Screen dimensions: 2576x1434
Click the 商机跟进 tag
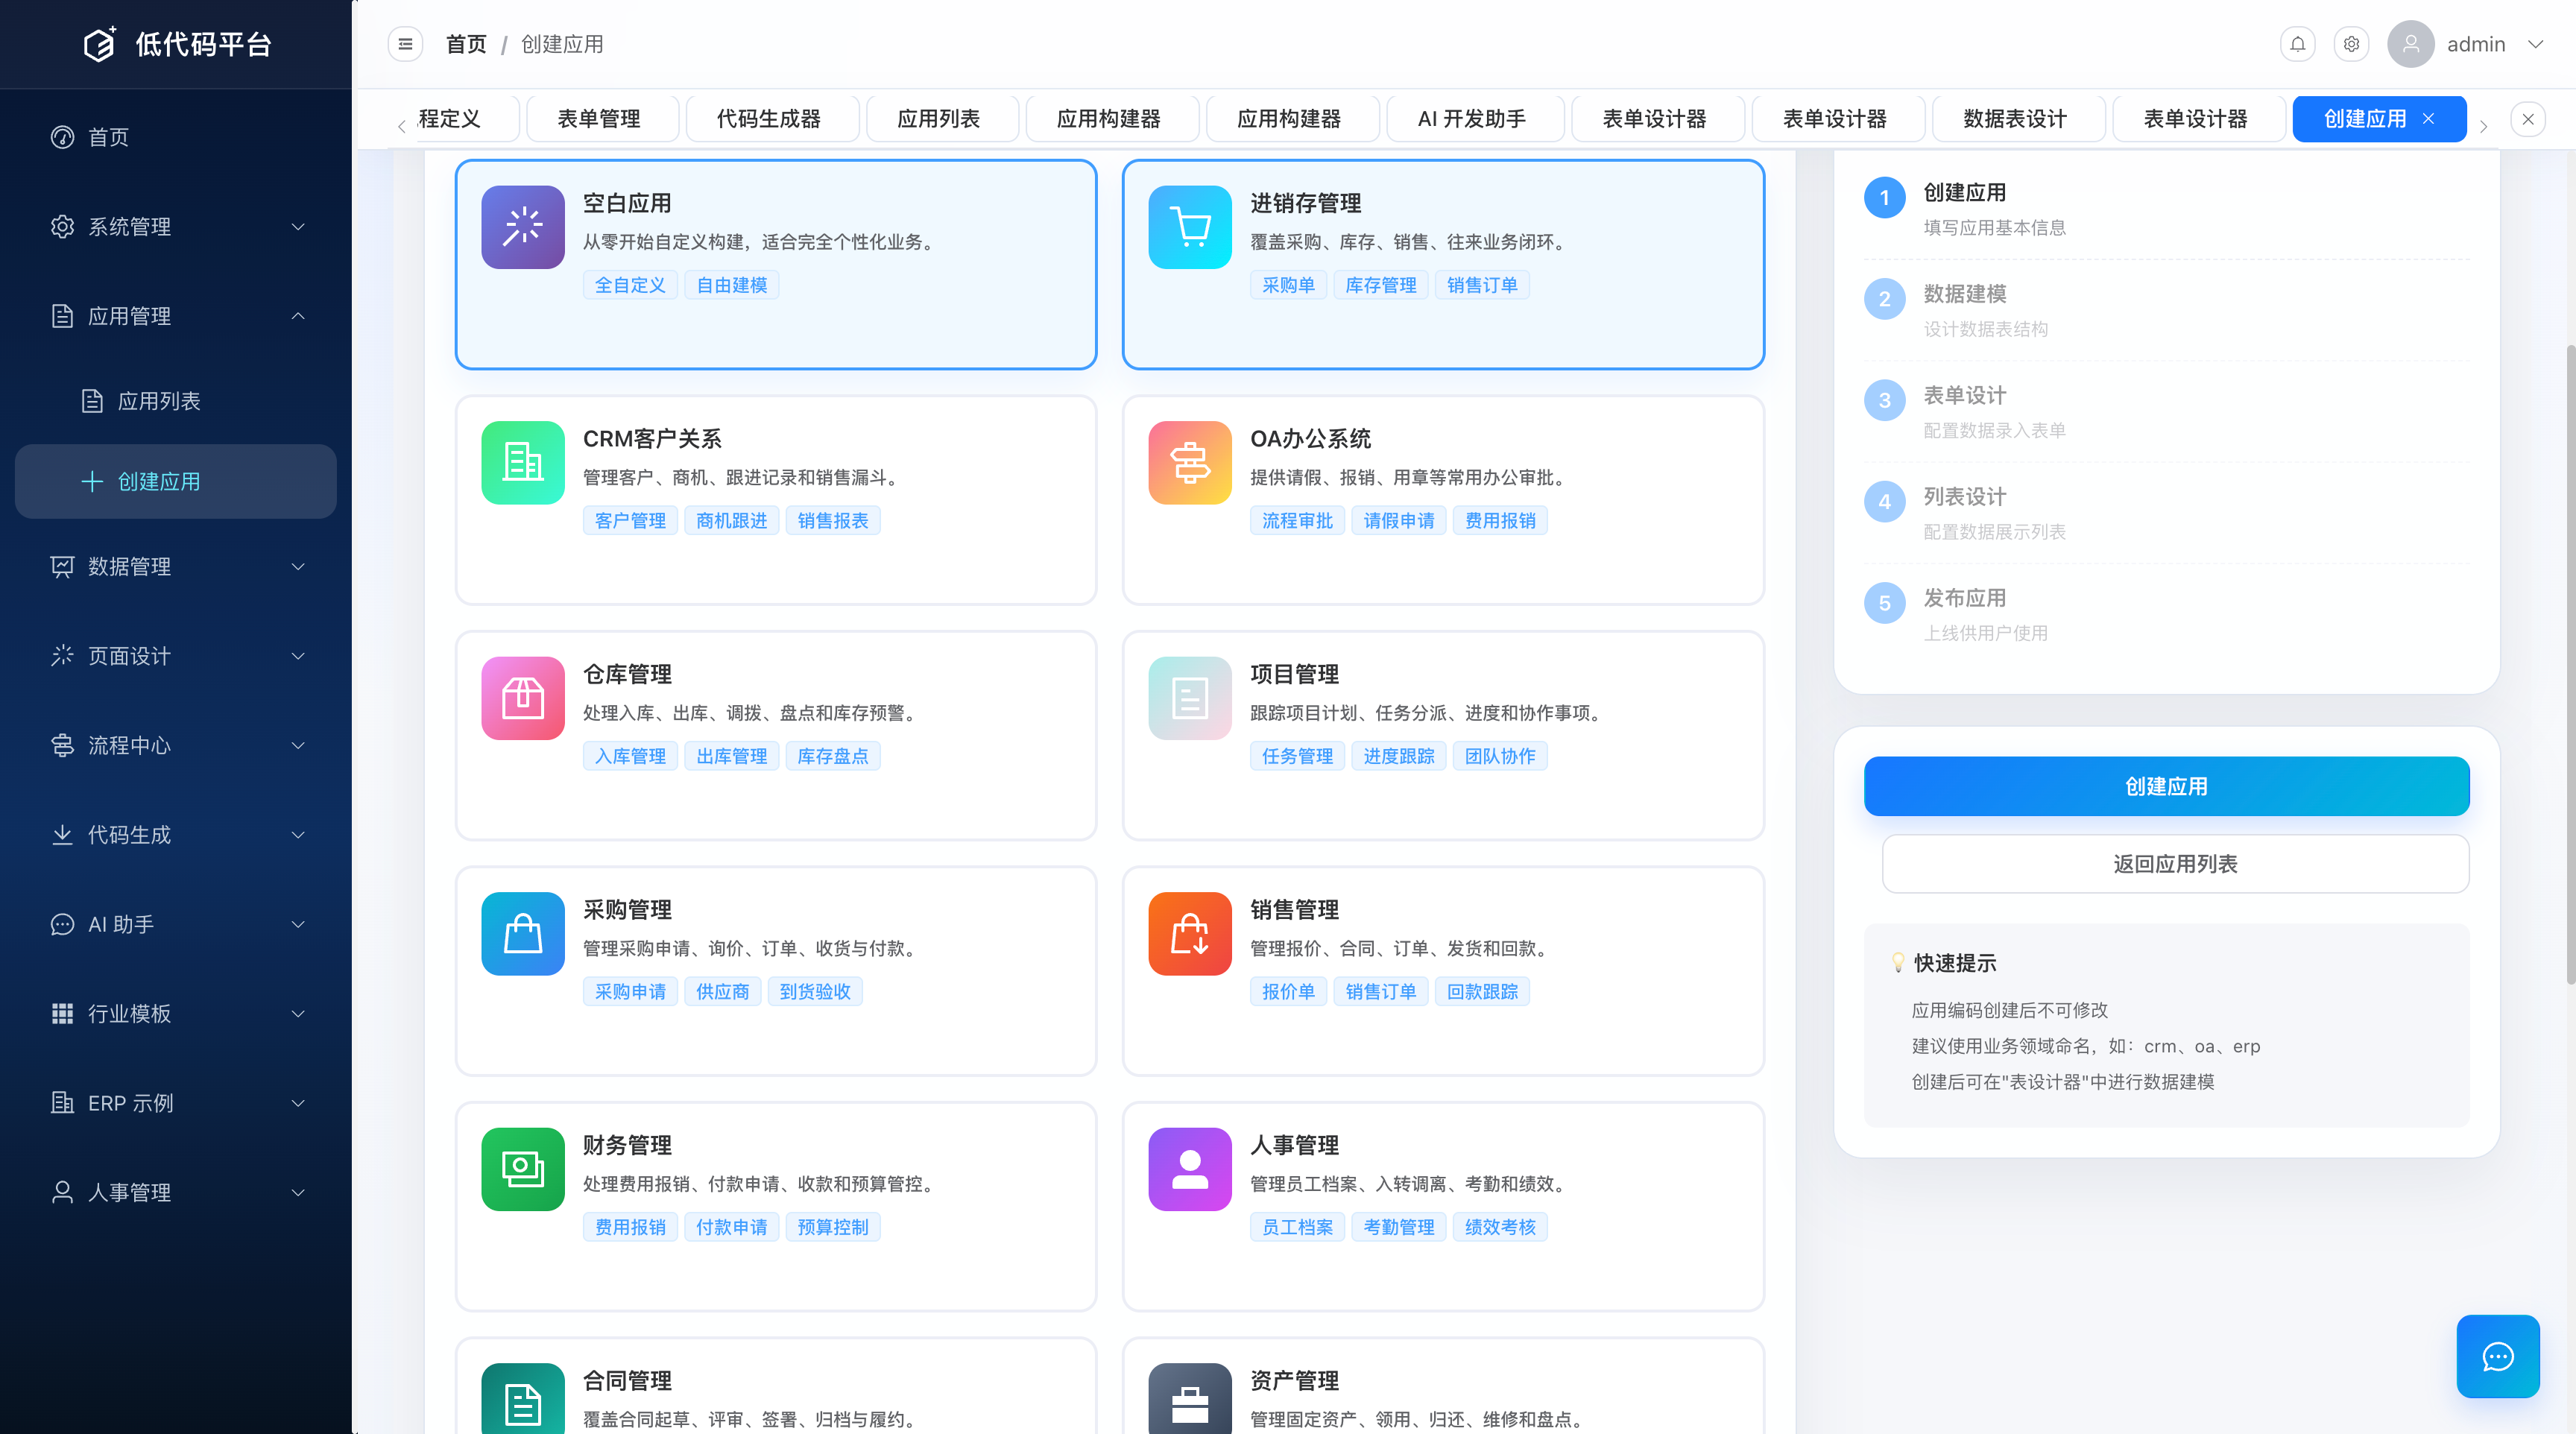[x=732, y=521]
